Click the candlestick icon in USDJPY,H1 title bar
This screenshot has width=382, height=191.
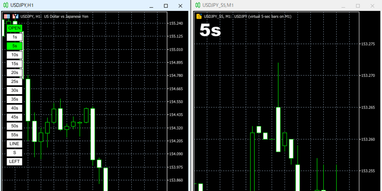point(6,5)
